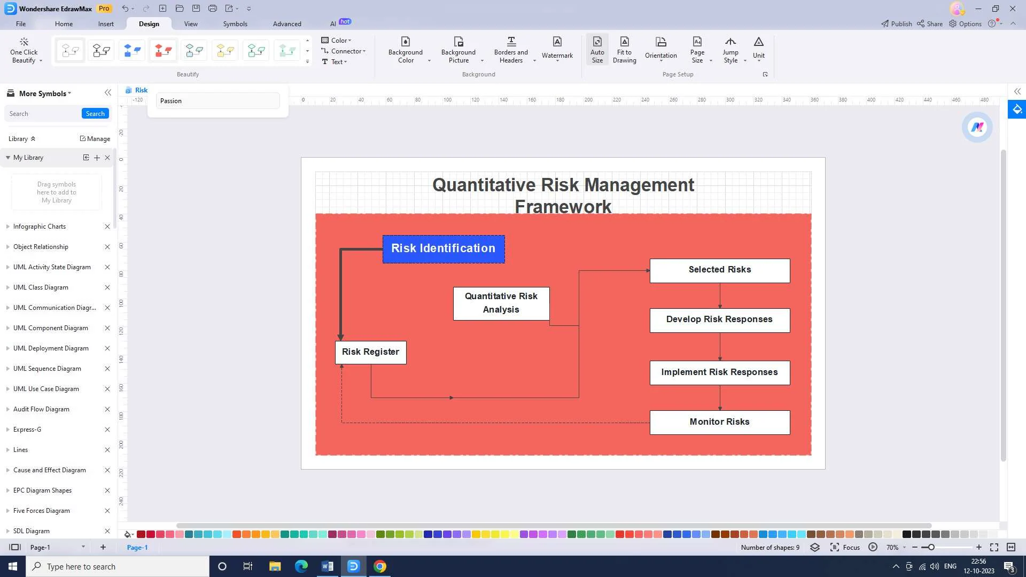Image resolution: width=1026 pixels, height=577 pixels.
Task: Click the Layers icon in status bar
Action: pyautogui.click(x=815, y=547)
